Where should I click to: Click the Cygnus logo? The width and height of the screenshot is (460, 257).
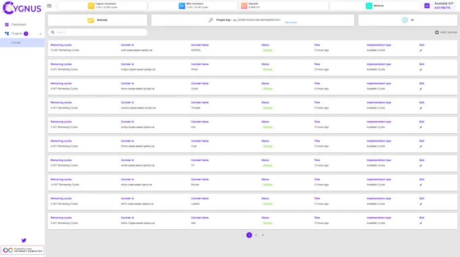pyautogui.click(x=22, y=8)
